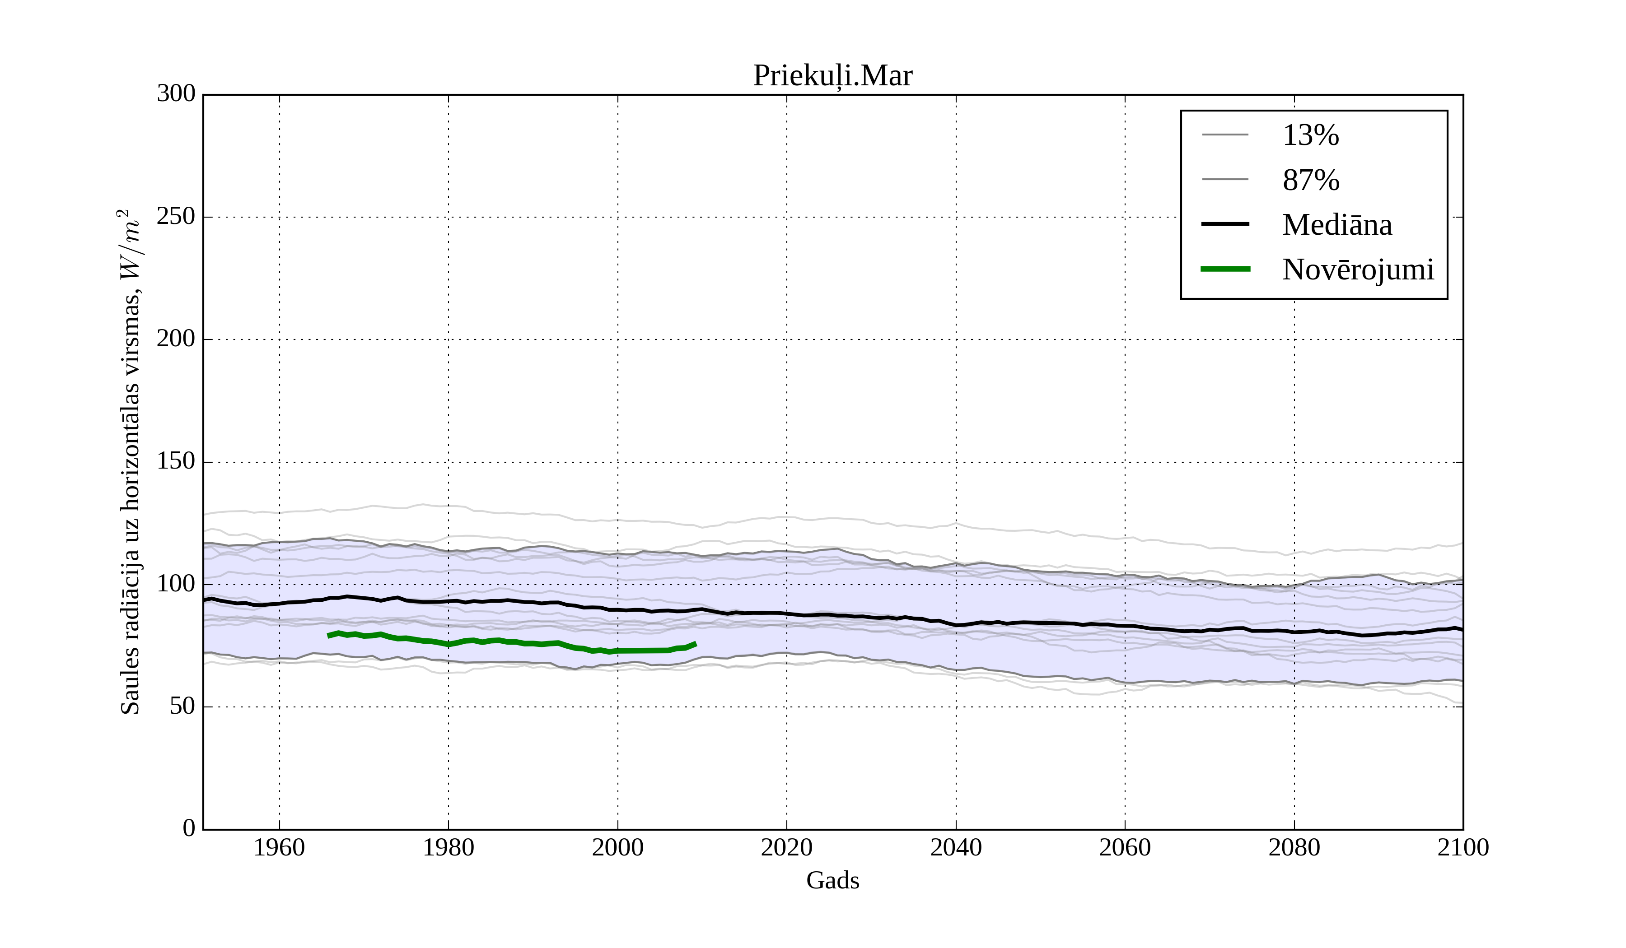This screenshot has height=948, width=1626.
Task: Click the black Mediāna legend line sample
Action: (1224, 224)
